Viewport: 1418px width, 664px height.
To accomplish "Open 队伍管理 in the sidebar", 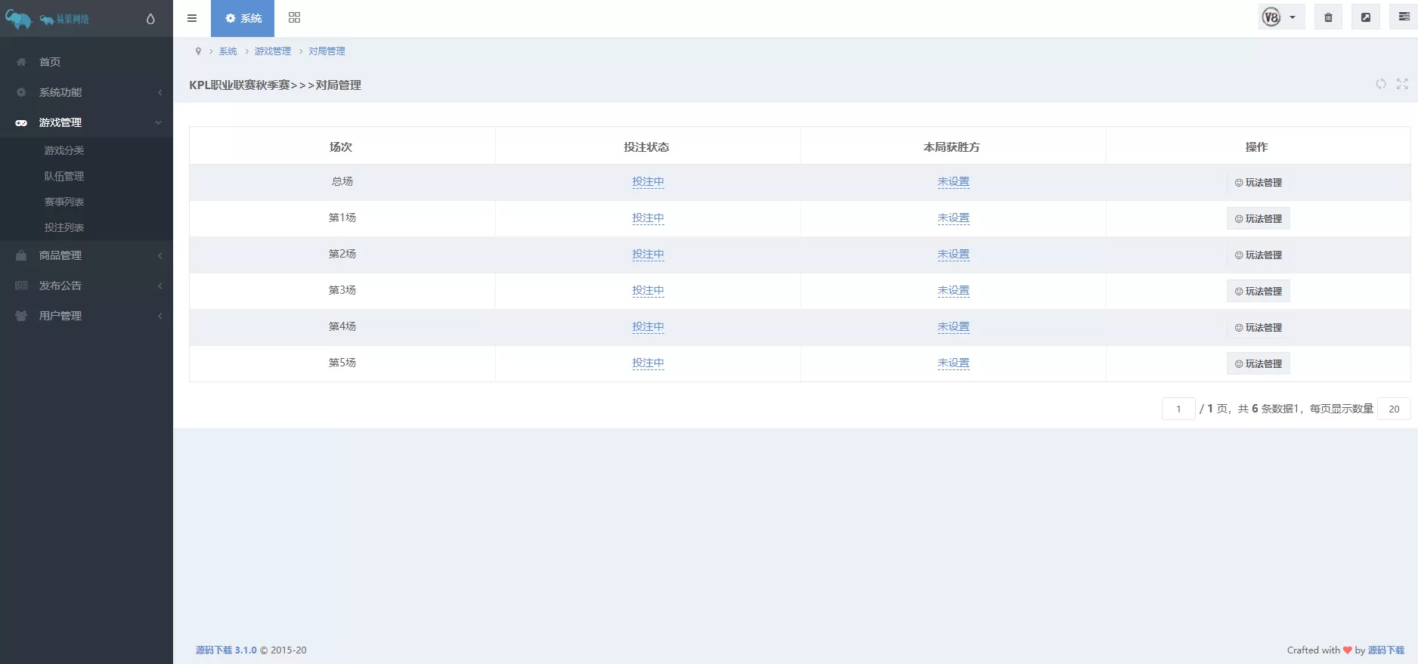I will [64, 176].
